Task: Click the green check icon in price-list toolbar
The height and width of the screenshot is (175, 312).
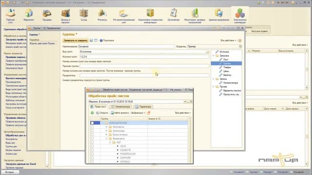Action: click(x=92, y=113)
